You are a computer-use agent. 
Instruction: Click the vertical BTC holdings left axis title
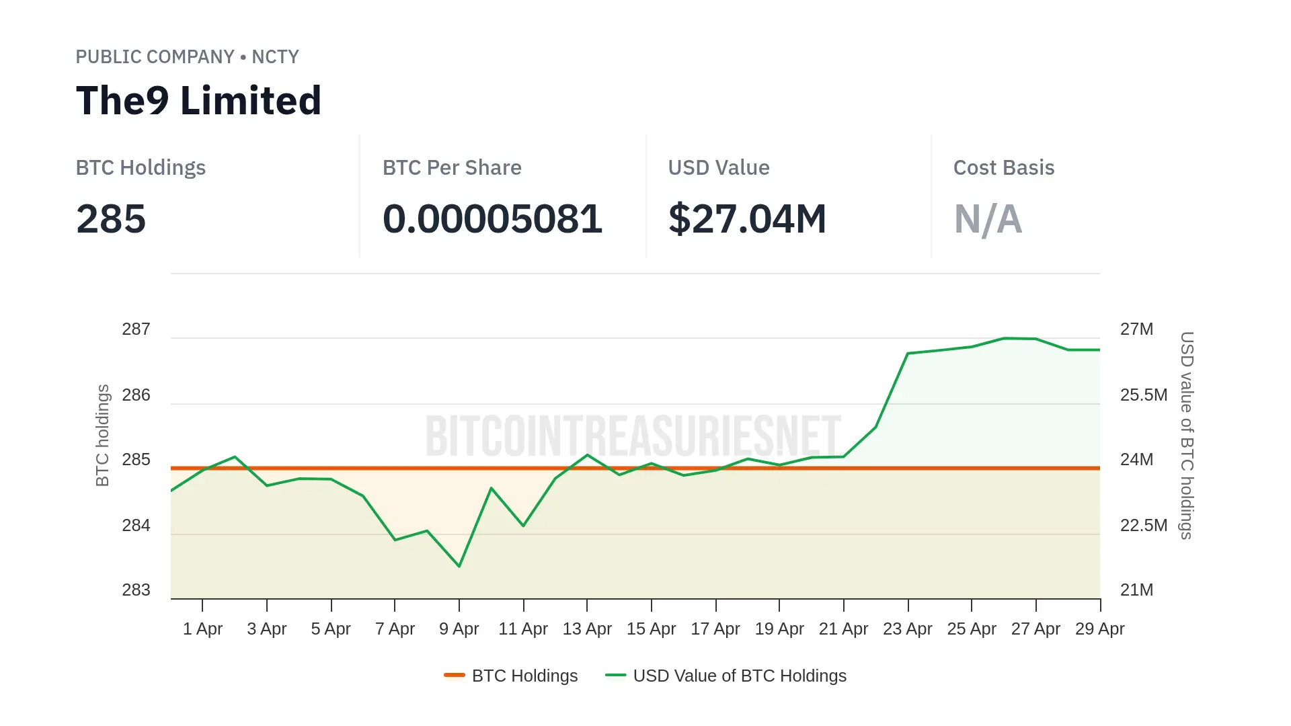(102, 435)
